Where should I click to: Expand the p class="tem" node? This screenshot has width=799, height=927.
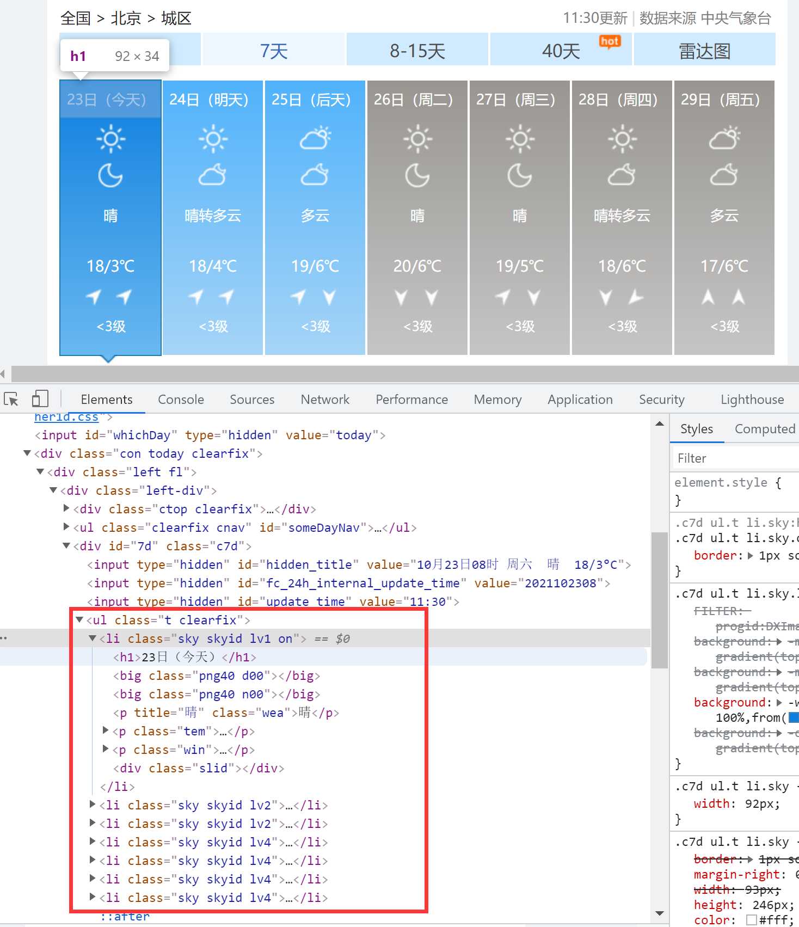click(106, 730)
